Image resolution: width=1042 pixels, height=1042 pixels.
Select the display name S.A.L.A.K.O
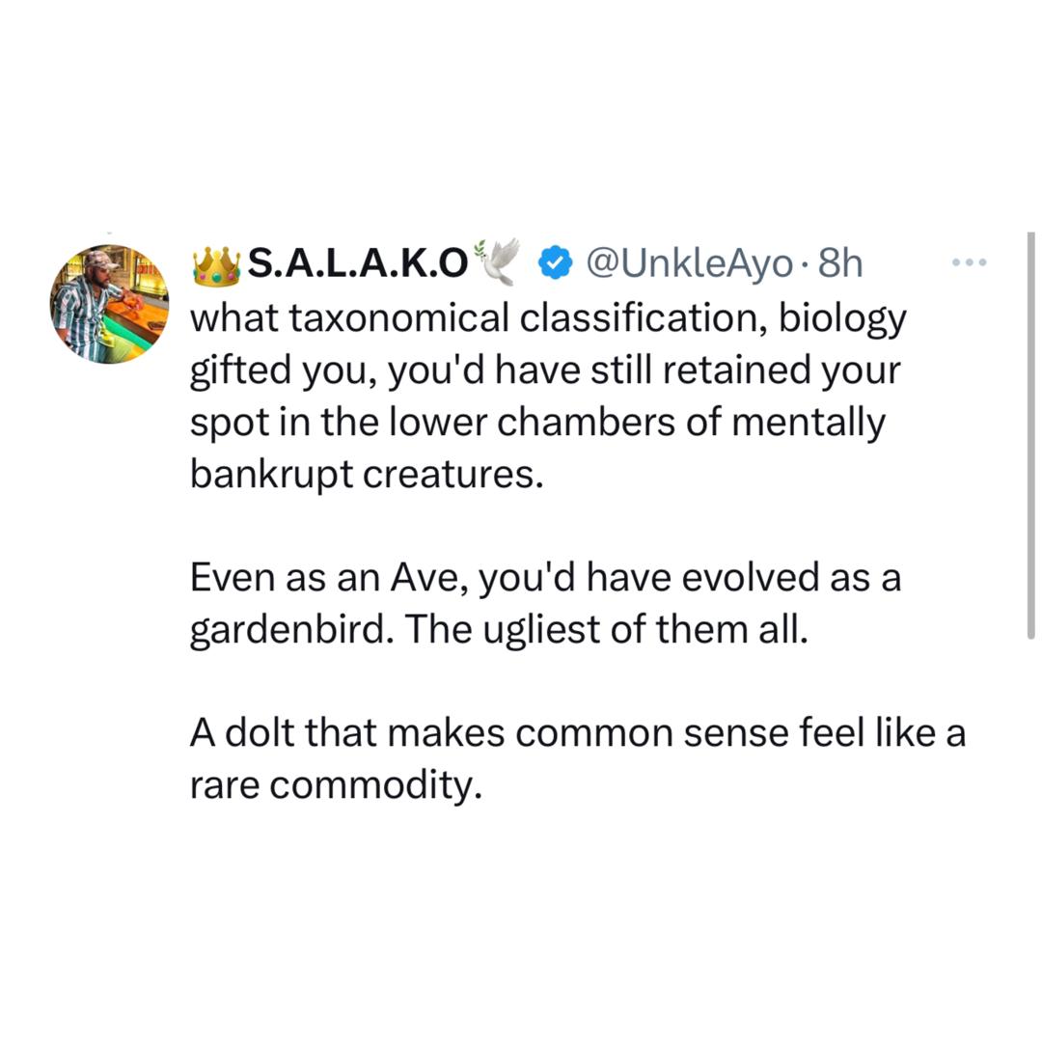click(x=357, y=260)
